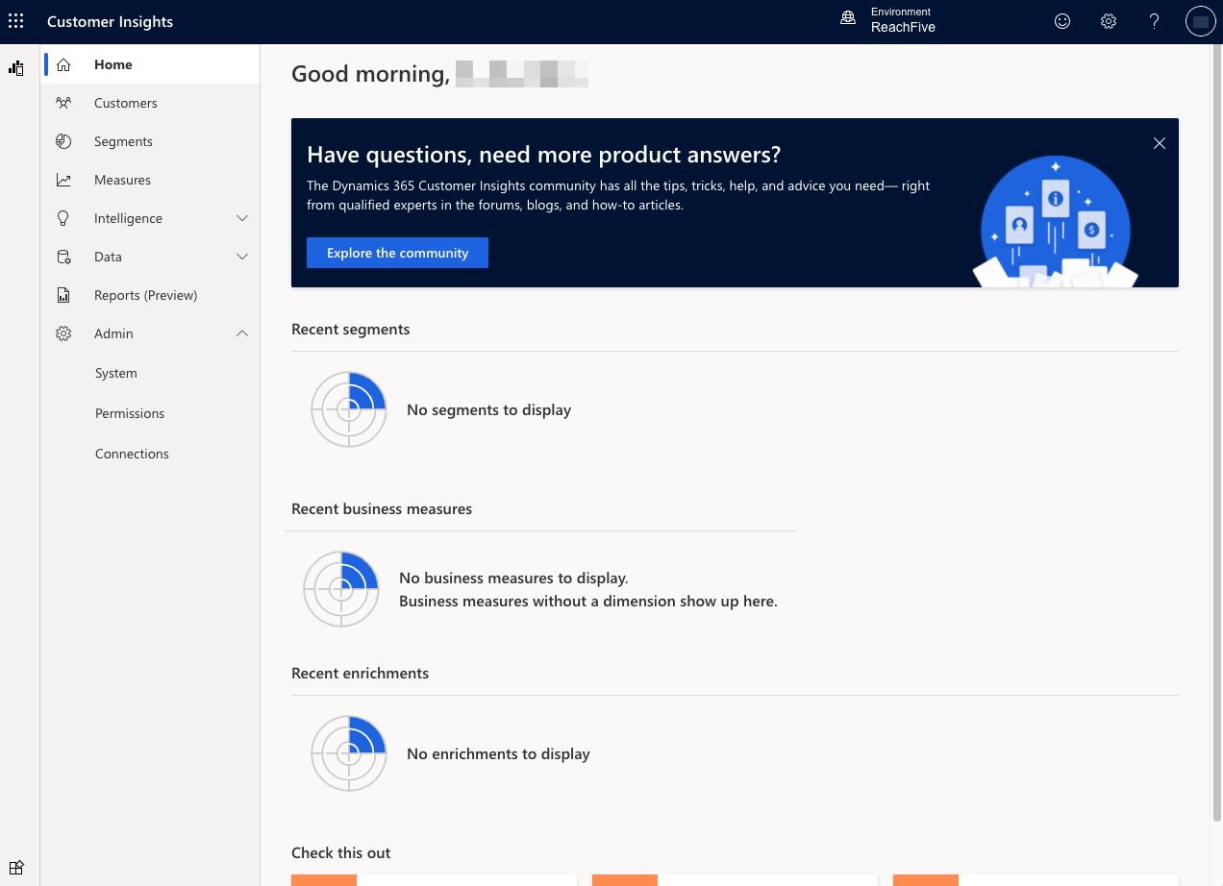Click the ReachFive environment name

[x=903, y=28]
